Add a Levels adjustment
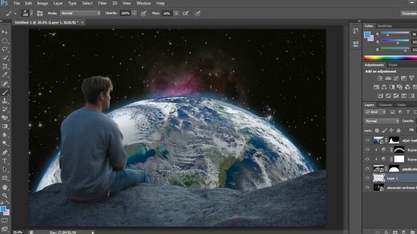The image size is (417, 234). 388,78
